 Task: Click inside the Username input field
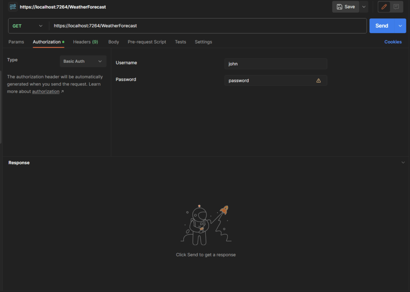(x=275, y=64)
